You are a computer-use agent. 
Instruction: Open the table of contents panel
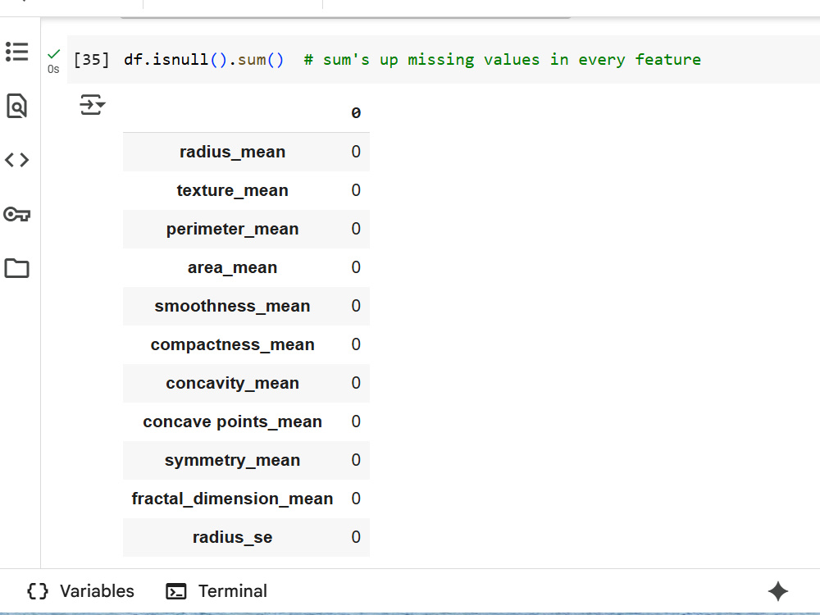pos(16,52)
